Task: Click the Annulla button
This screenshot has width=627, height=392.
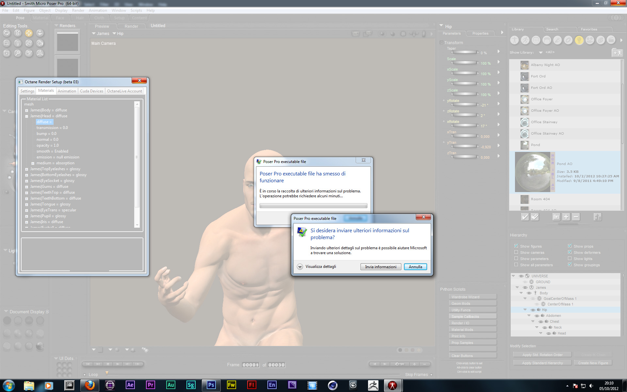Action: click(415, 267)
